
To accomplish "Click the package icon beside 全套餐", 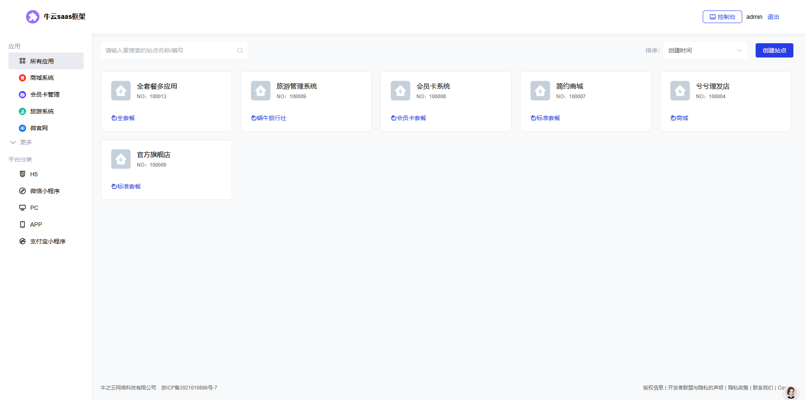I will pos(114,118).
